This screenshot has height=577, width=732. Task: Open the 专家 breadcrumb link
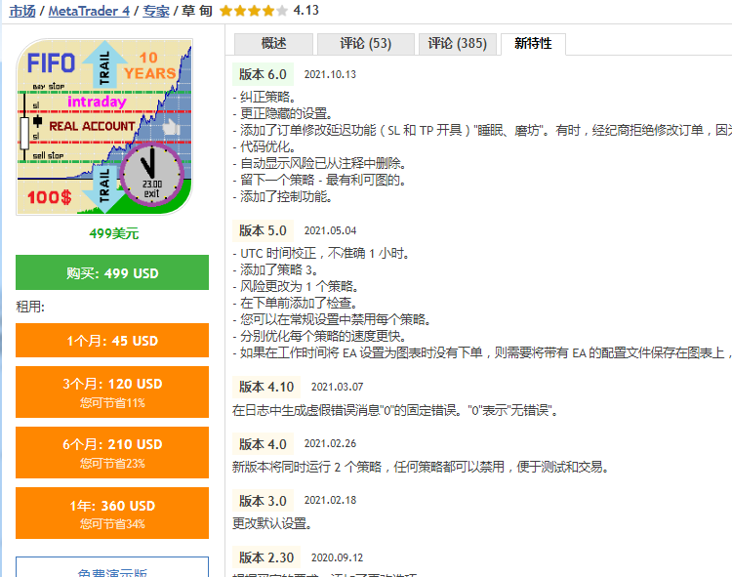pos(155,11)
